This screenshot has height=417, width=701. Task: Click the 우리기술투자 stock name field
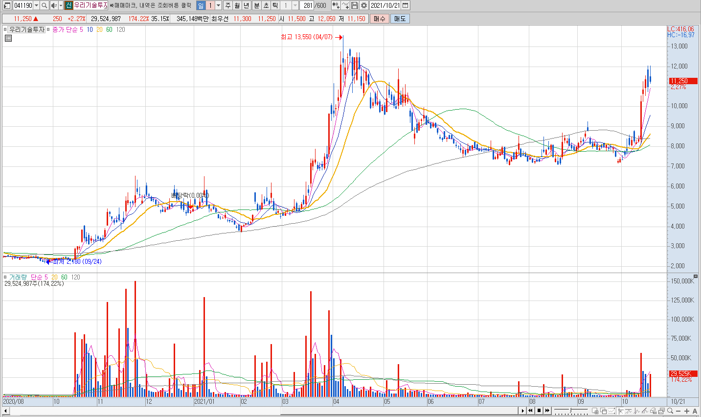tap(90, 5)
